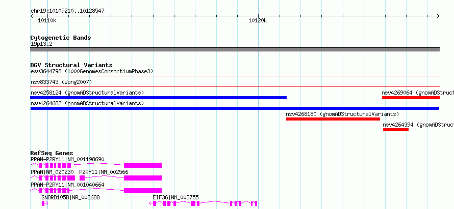Click the blue bar of nsv4258124
This screenshot has height=209, width=454.
tap(158, 98)
